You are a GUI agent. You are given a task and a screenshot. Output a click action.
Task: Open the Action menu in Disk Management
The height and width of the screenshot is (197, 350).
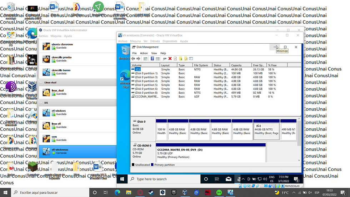[144, 53]
